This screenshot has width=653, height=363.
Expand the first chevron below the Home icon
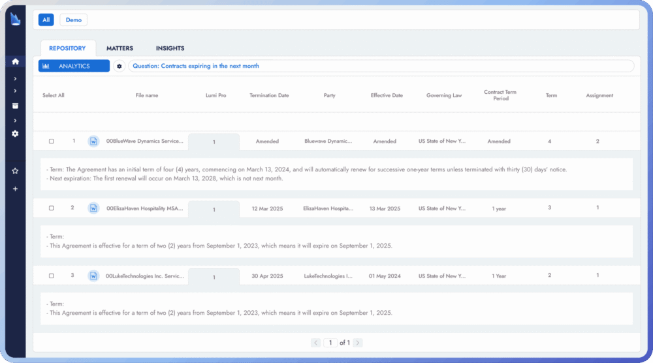pos(16,79)
